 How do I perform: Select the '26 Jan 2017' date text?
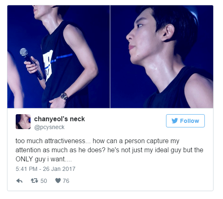tap(59, 169)
